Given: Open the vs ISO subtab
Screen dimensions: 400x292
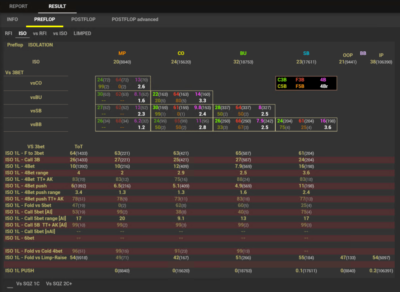Looking at the screenshot, I should (x=60, y=33).
